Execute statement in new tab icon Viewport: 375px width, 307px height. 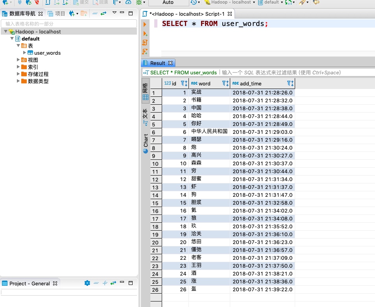[145, 33]
